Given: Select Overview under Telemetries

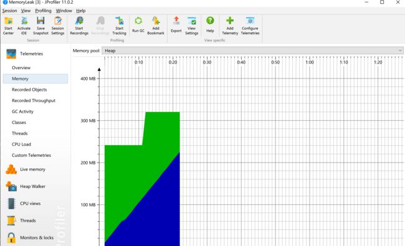Looking at the screenshot, I should tap(21, 68).
